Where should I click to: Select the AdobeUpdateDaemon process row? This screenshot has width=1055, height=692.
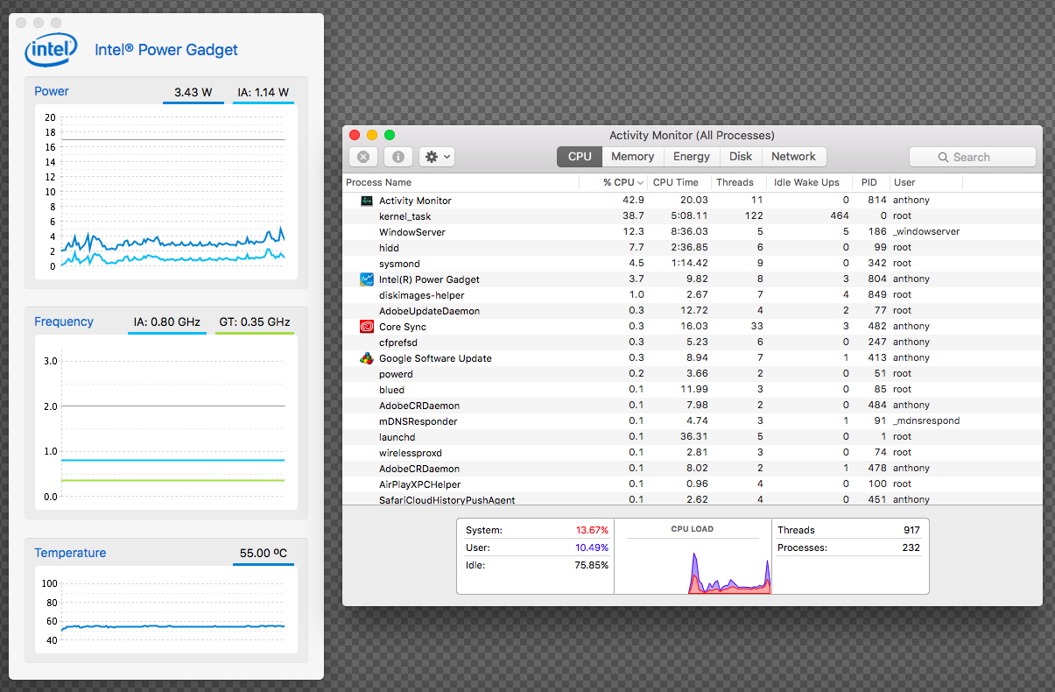tap(693, 311)
